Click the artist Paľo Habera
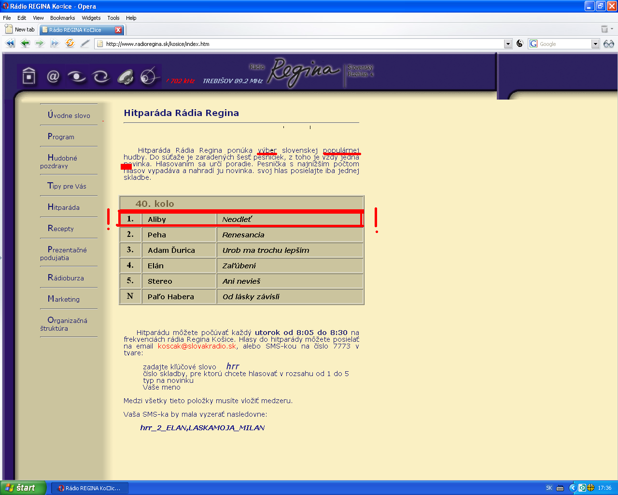Image resolution: width=618 pixels, height=495 pixels. tap(171, 297)
